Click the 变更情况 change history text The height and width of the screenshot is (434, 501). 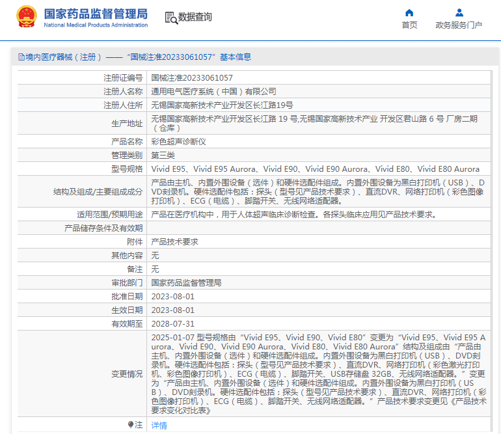point(319,374)
